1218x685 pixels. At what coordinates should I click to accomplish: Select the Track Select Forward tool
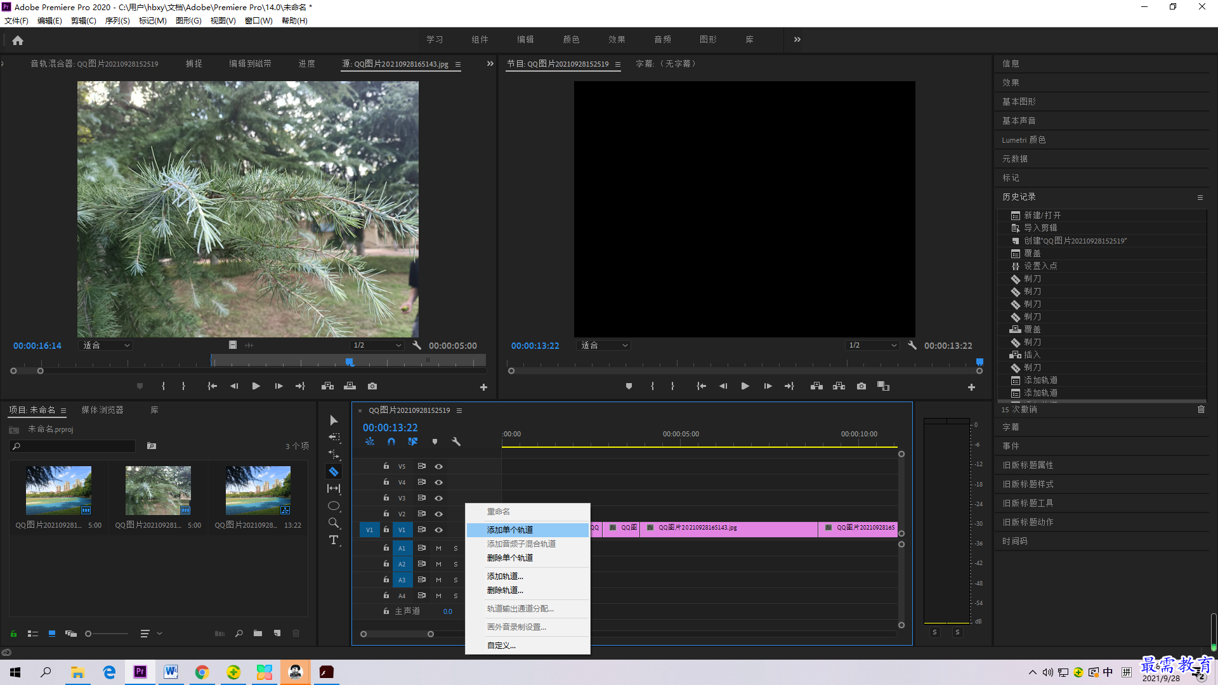click(x=334, y=437)
